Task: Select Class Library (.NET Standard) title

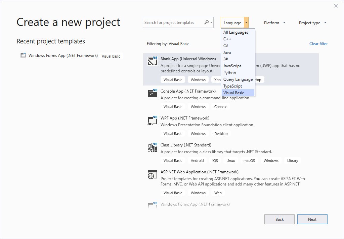Action: click(186, 145)
